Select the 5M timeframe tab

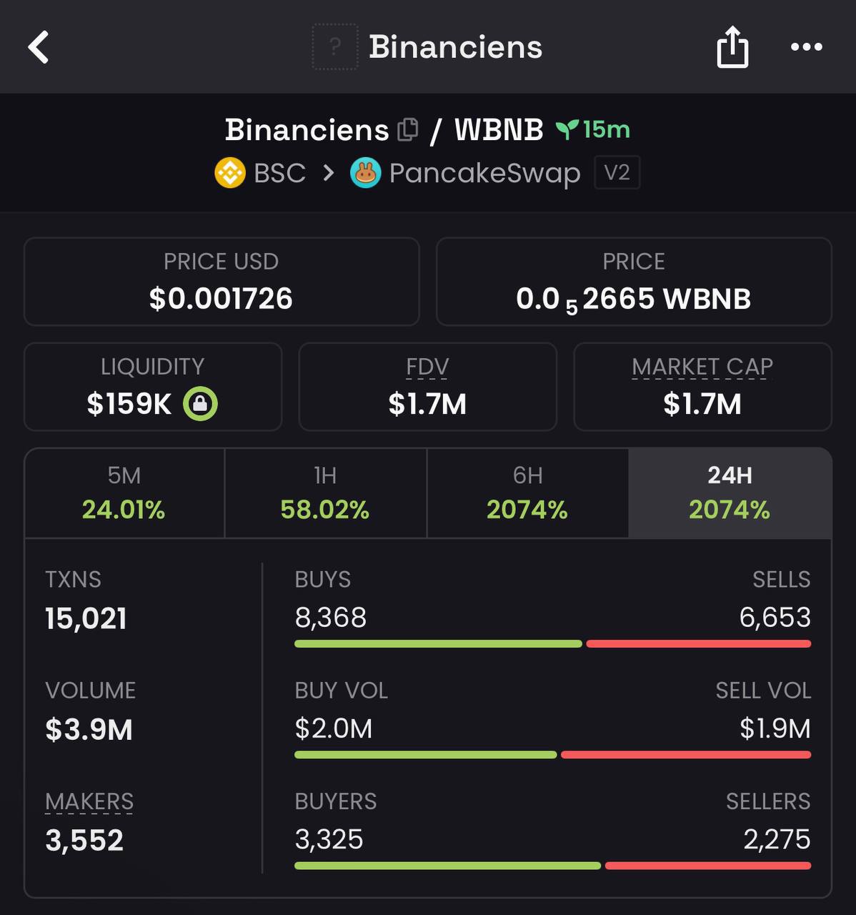pos(124,493)
